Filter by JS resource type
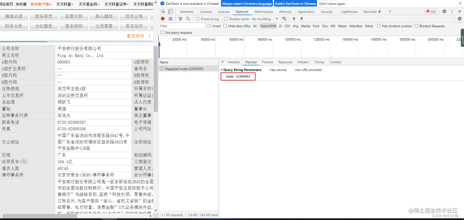 (x=280, y=26)
